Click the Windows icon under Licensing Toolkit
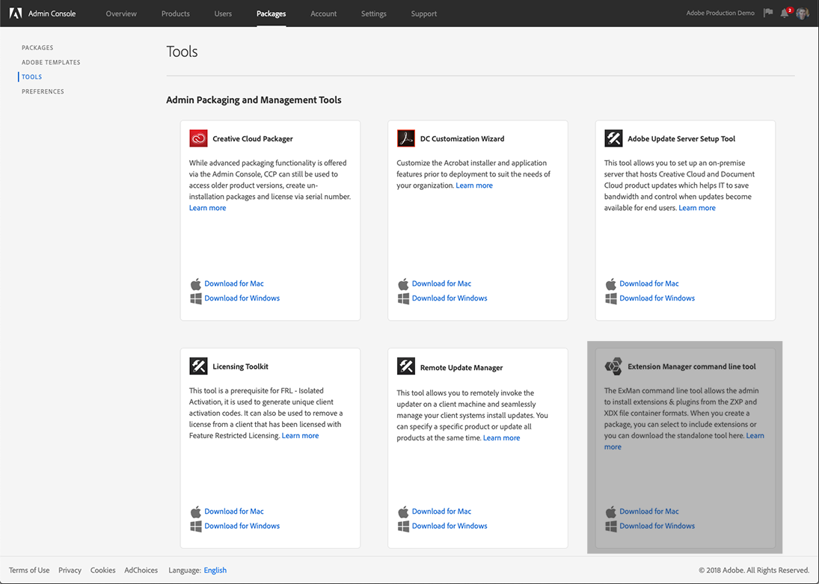This screenshot has height=584, width=819. [196, 526]
